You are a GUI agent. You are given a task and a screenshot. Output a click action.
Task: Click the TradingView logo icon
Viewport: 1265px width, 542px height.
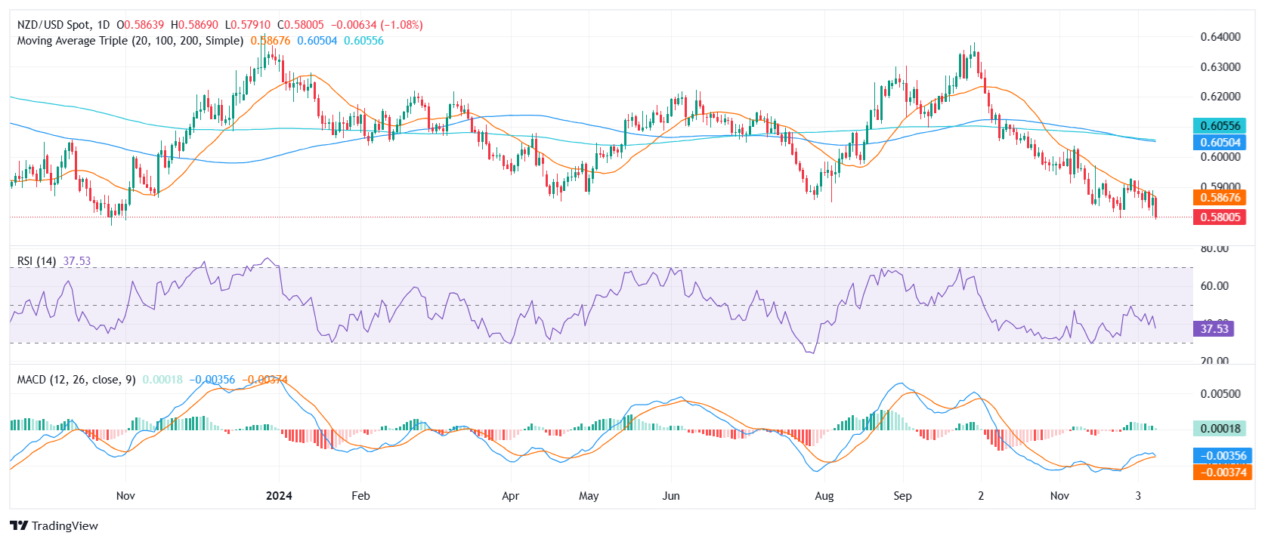coord(19,525)
